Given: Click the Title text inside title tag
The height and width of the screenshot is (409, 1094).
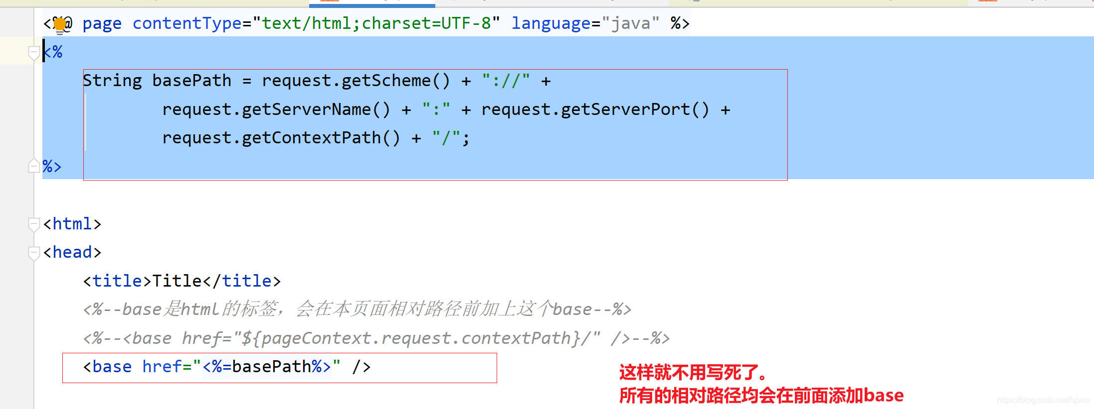Looking at the screenshot, I should pos(177,281).
